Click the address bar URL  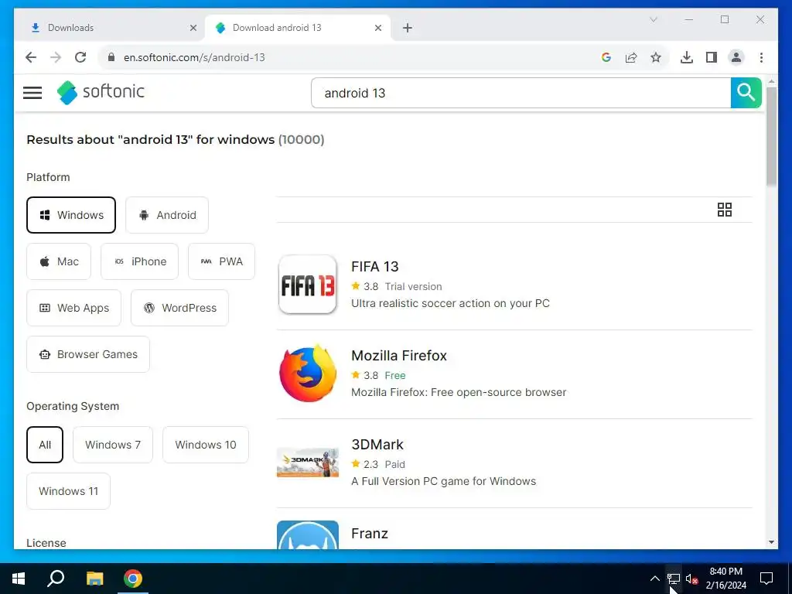(x=194, y=57)
